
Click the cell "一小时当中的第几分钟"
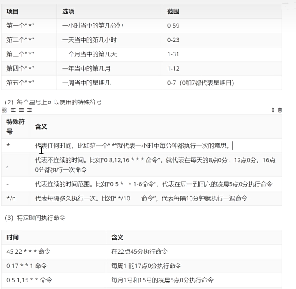[109, 26]
